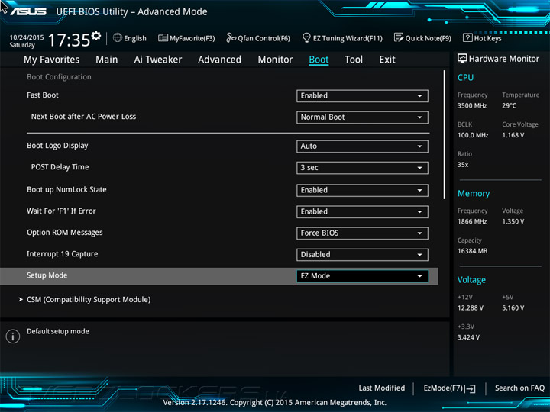Open Quick Note(F9)
This screenshot has width=550, height=412.
click(422, 38)
